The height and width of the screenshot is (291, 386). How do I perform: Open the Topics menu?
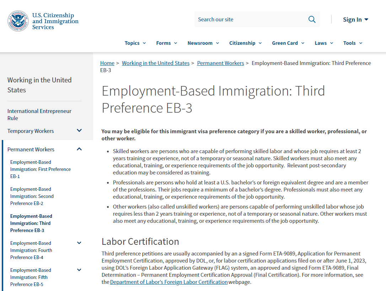(135, 43)
